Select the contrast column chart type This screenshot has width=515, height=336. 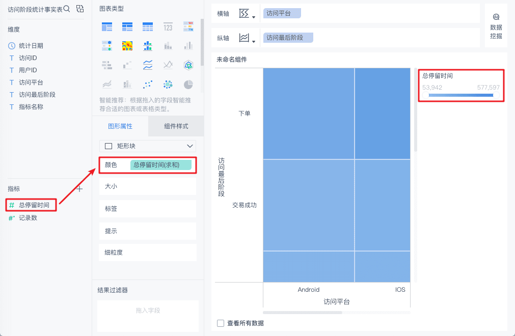(188, 46)
